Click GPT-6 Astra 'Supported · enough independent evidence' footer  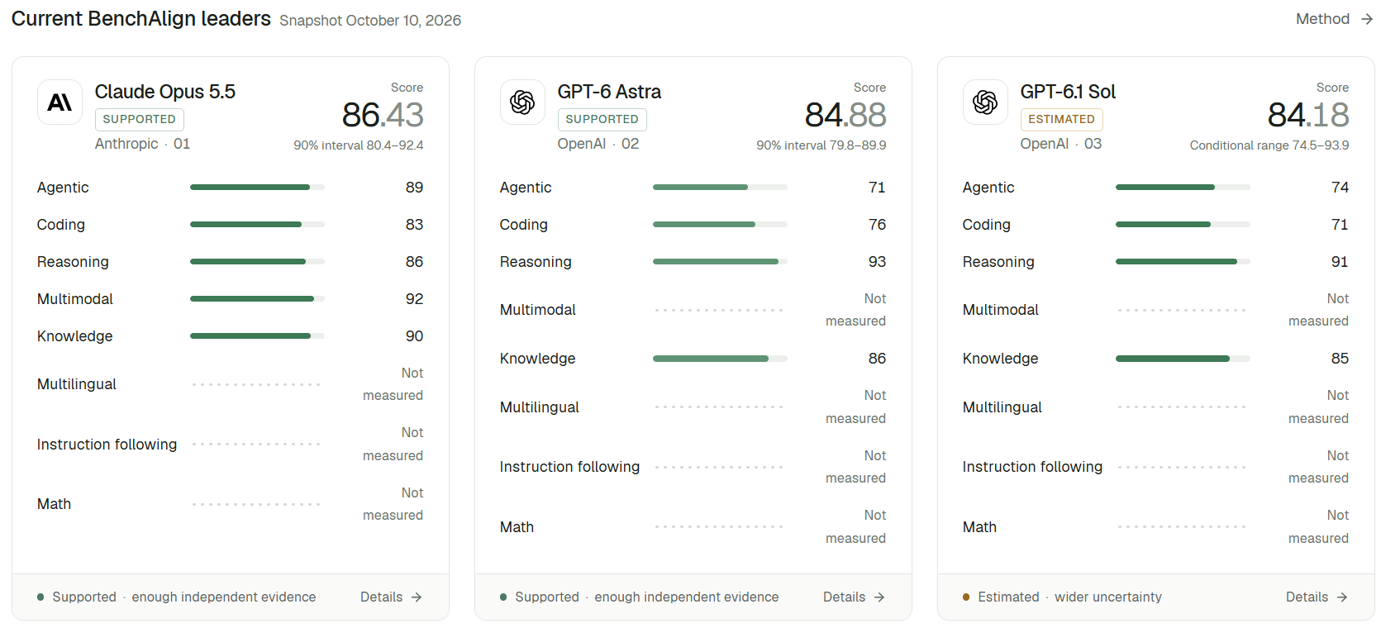click(x=646, y=597)
